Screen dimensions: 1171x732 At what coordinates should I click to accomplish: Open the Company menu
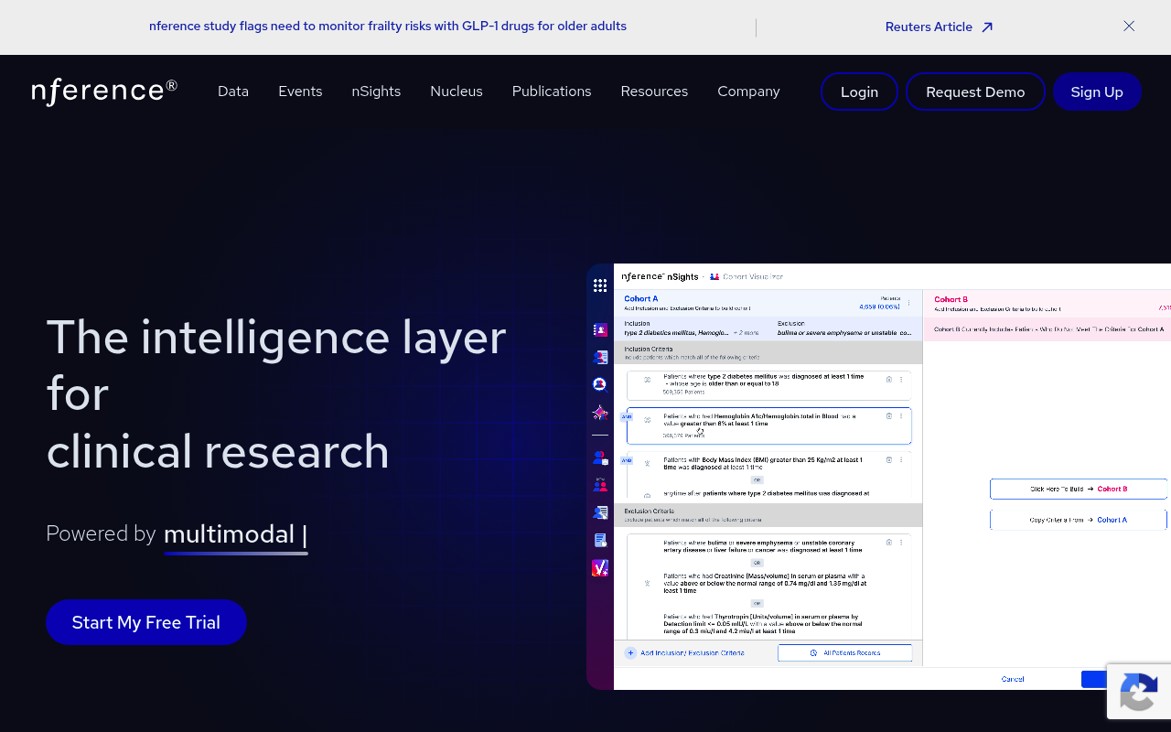point(748,91)
